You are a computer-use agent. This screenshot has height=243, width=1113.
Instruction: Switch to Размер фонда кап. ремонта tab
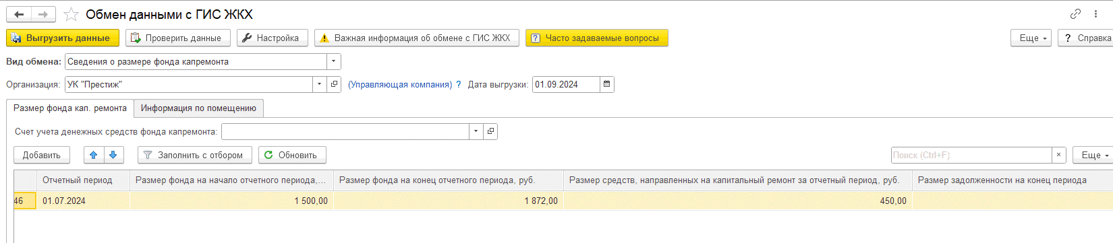tap(70, 108)
